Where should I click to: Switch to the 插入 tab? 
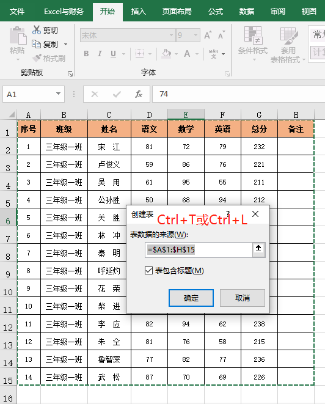138,12
